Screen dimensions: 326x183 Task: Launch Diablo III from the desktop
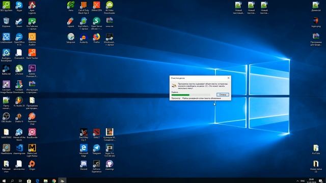(19, 117)
